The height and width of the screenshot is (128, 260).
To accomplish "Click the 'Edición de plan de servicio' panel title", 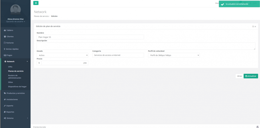I will pos(48,27).
